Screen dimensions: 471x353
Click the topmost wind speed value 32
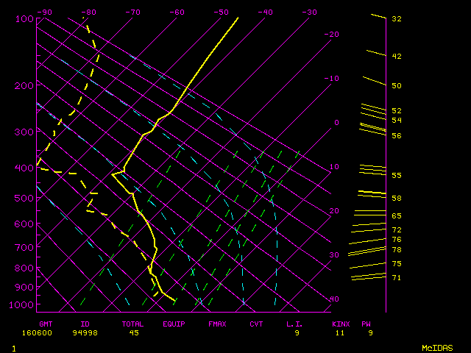coord(396,18)
